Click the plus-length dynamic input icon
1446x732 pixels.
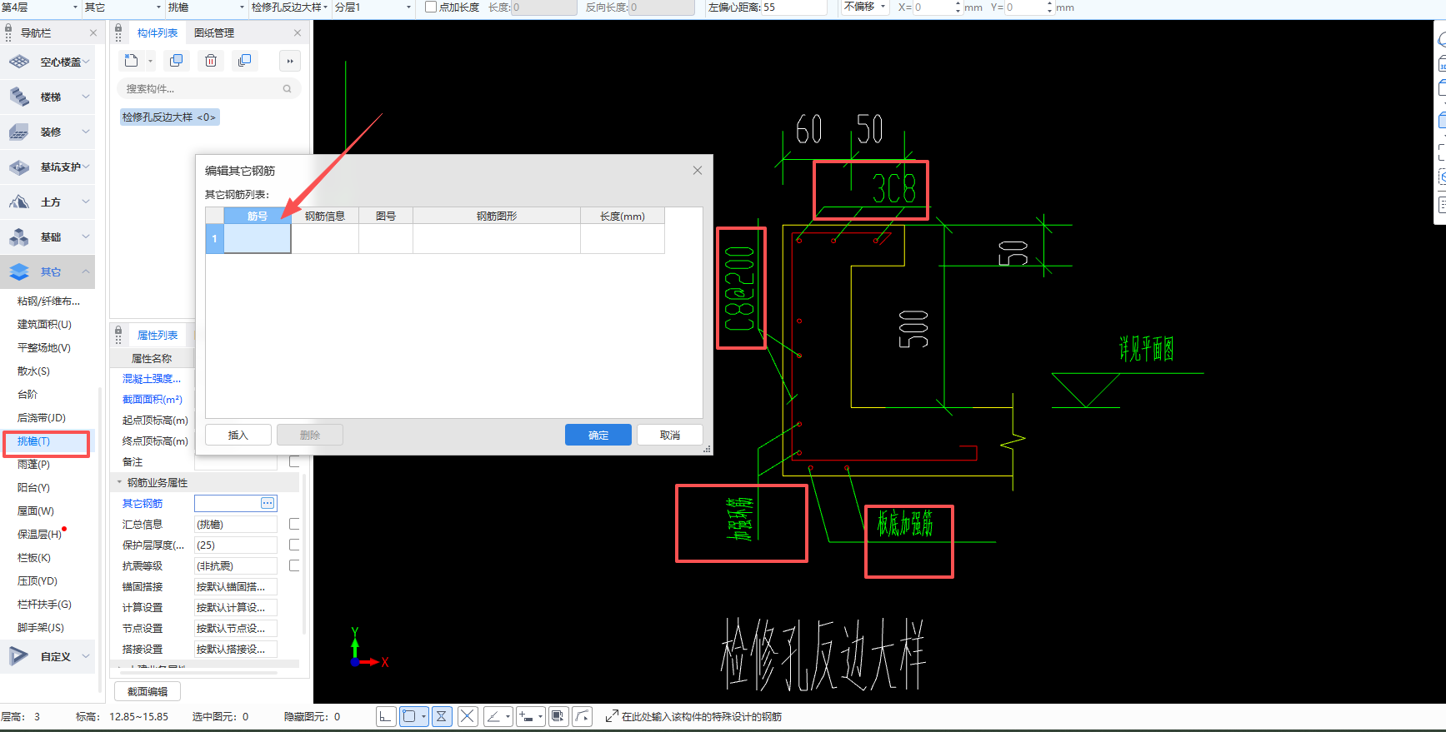point(526,716)
